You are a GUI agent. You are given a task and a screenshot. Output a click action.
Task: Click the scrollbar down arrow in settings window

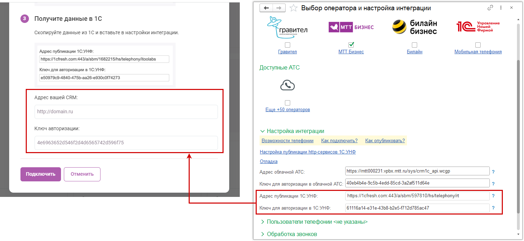[518, 234]
